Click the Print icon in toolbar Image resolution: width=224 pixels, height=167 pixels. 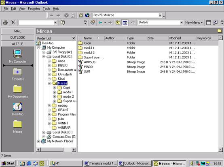coord(5,23)
